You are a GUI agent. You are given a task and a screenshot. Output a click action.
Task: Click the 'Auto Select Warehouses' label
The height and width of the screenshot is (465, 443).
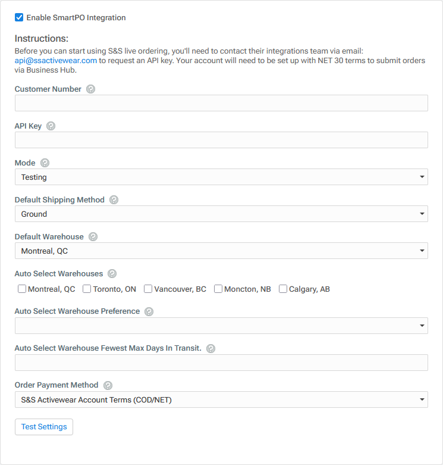(x=59, y=273)
